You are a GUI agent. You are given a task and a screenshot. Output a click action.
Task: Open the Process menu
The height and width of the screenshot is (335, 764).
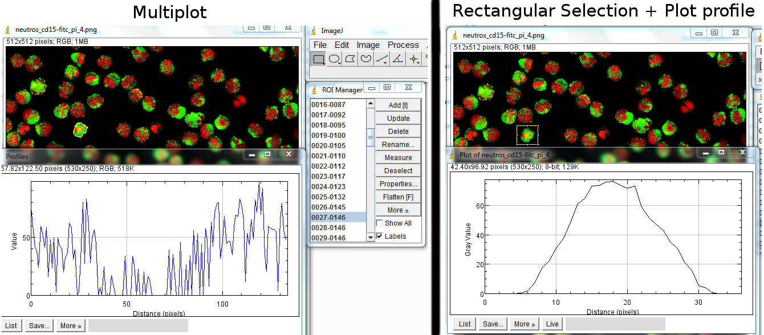(403, 45)
